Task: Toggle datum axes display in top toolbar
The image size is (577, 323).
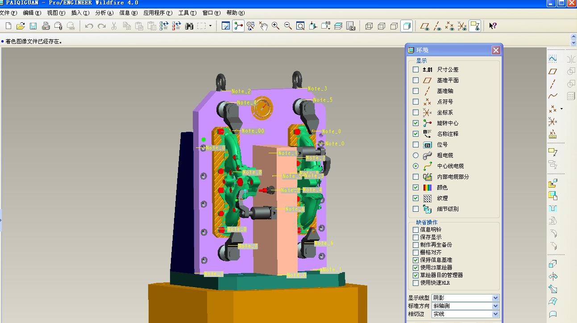Action: click(437, 26)
